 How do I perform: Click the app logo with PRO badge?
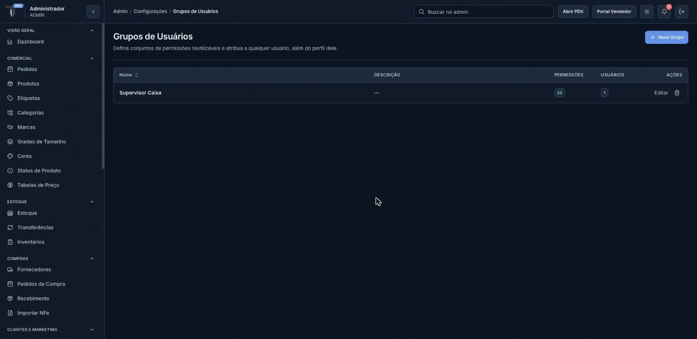(x=14, y=10)
